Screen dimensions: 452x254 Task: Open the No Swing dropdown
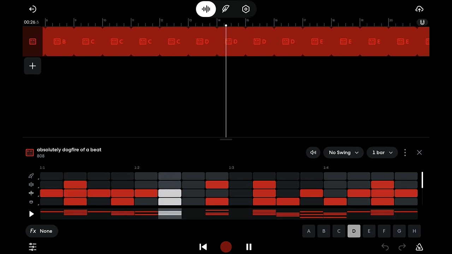(343, 152)
